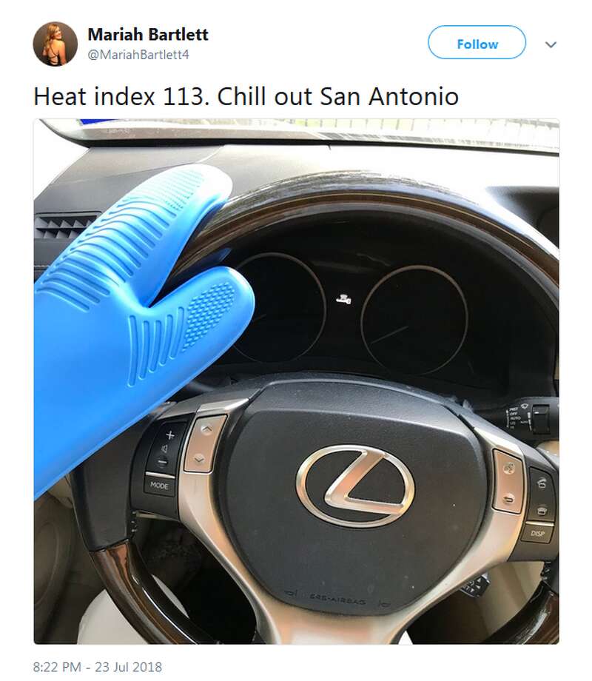Click the volume minus steering wheel button

tap(162, 462)
